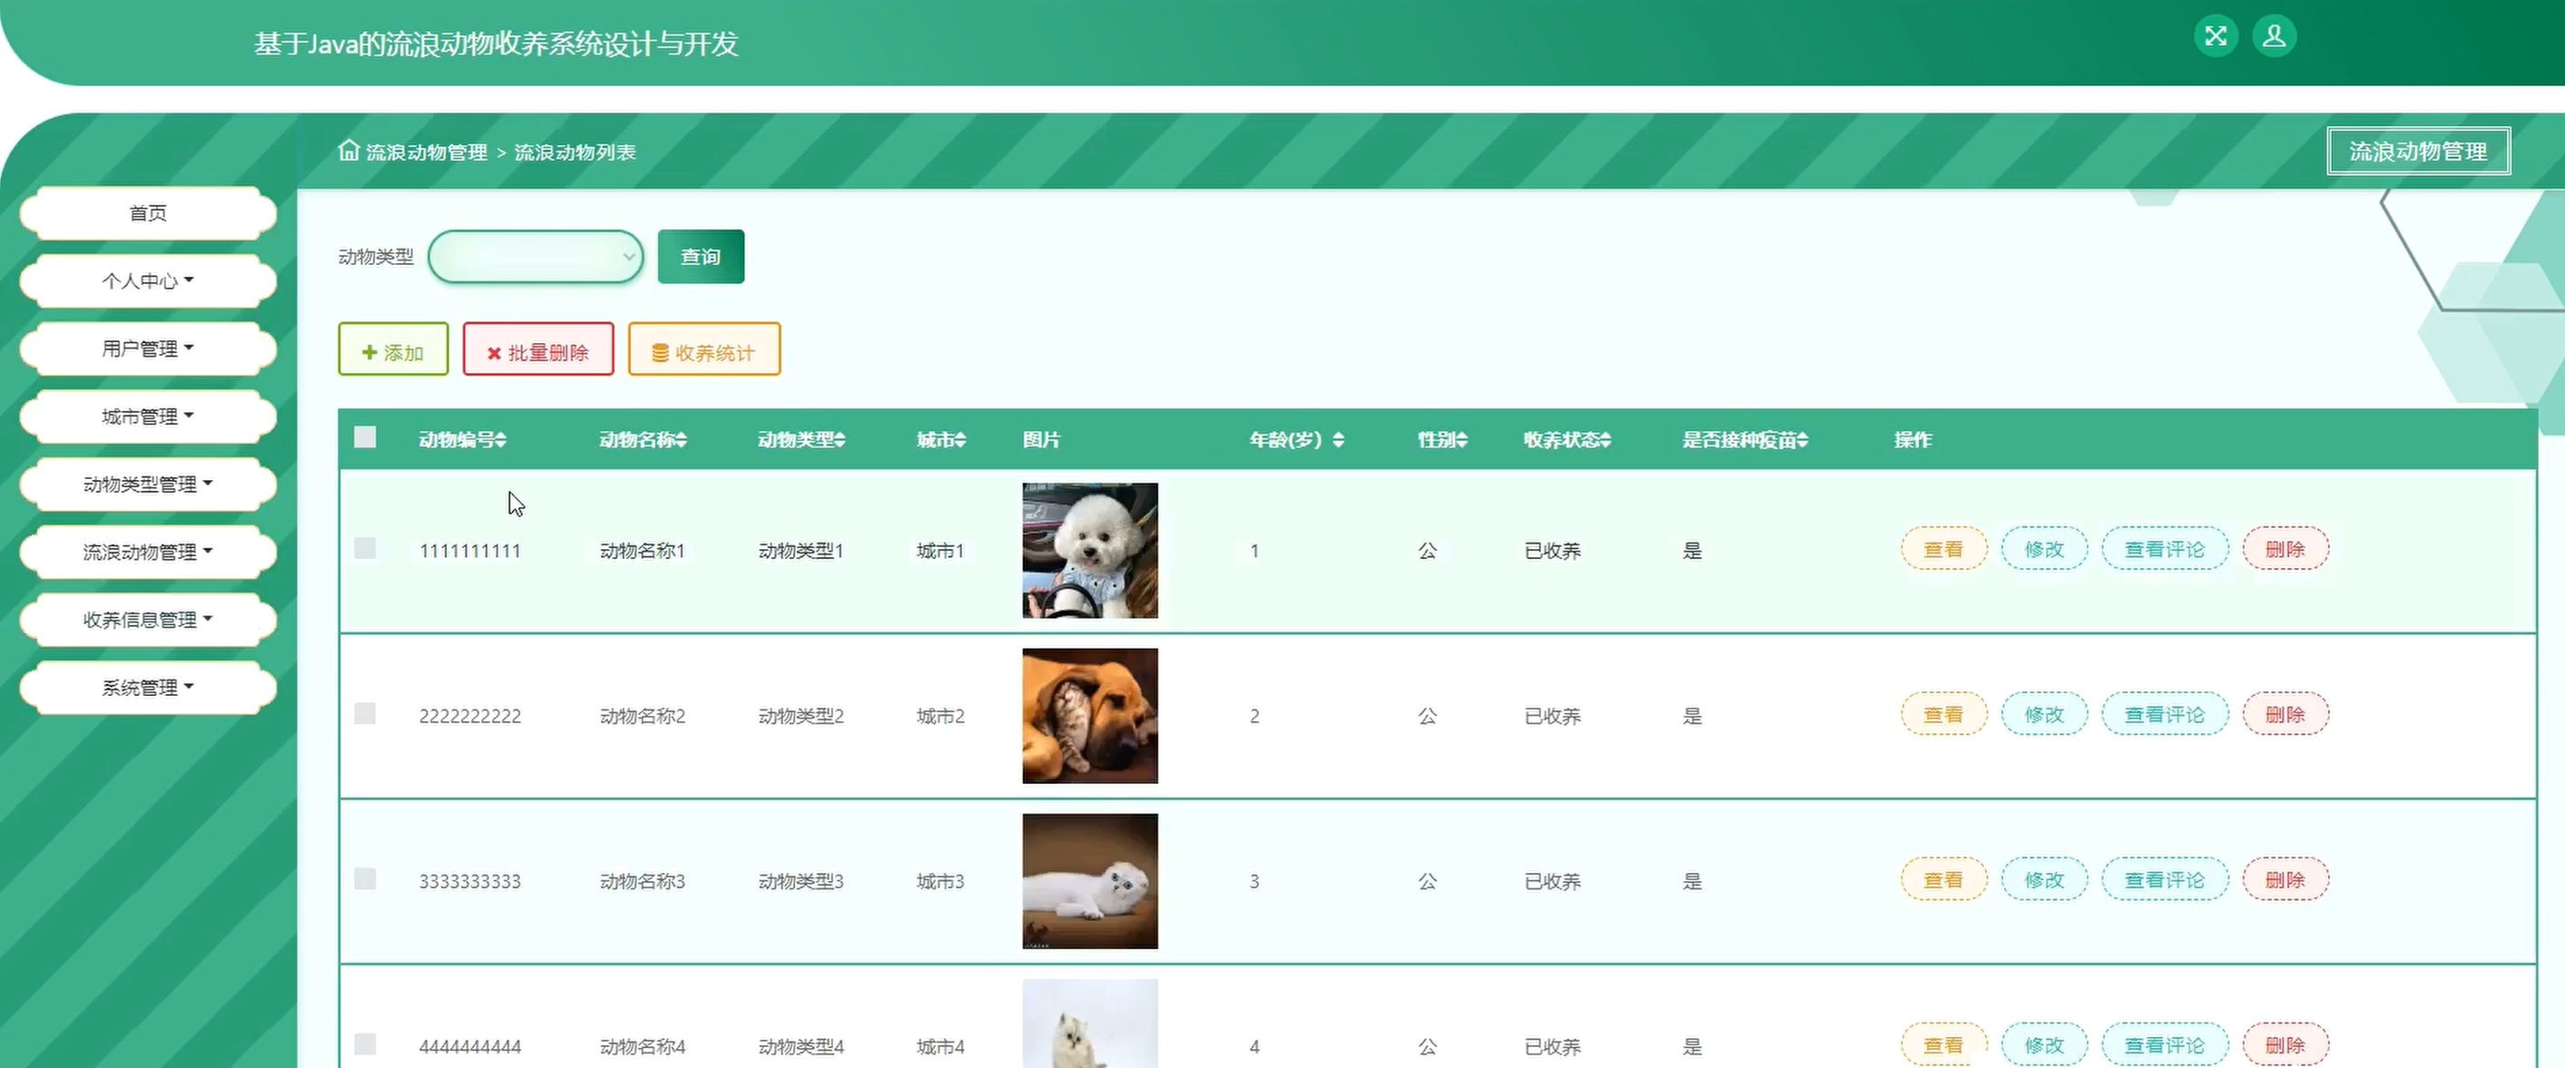Click 查看评论 for animal 4444444444
The width and height of the screenshot is (2565, 1068).
[x=2165, y=1044]
